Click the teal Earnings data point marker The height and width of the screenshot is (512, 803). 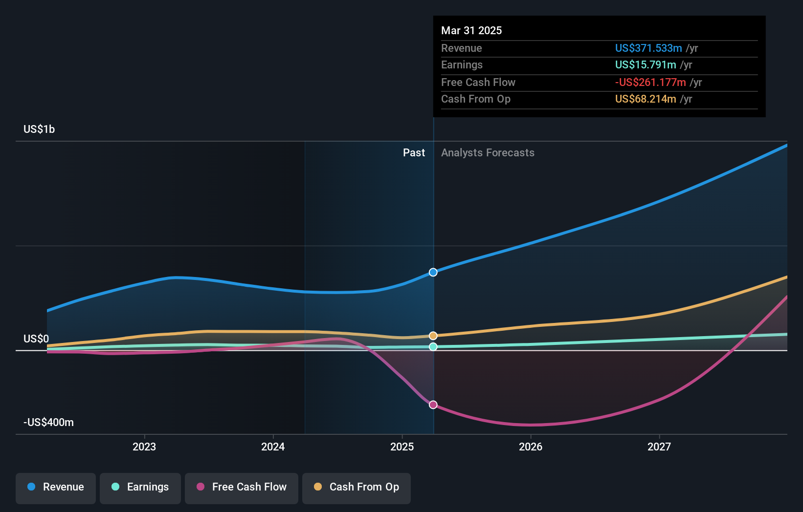click(433, 347)
